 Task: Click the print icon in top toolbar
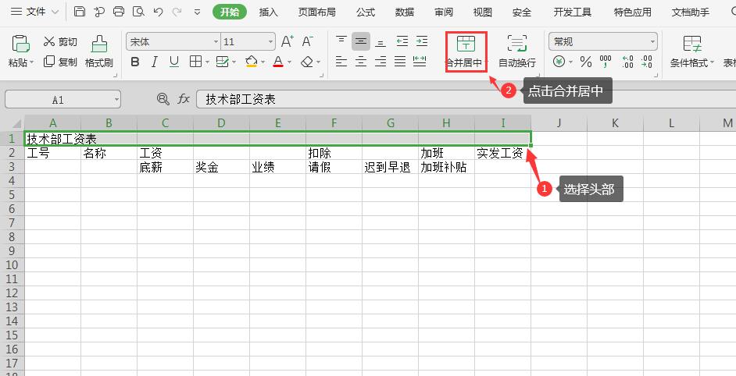[x=119, y=12]
